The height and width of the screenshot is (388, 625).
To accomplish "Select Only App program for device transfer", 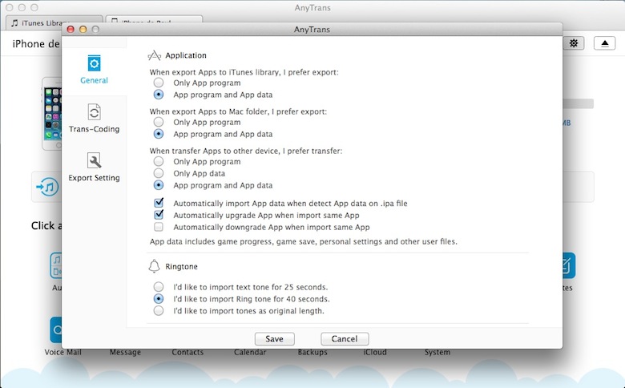I will (x=159, y=161).
